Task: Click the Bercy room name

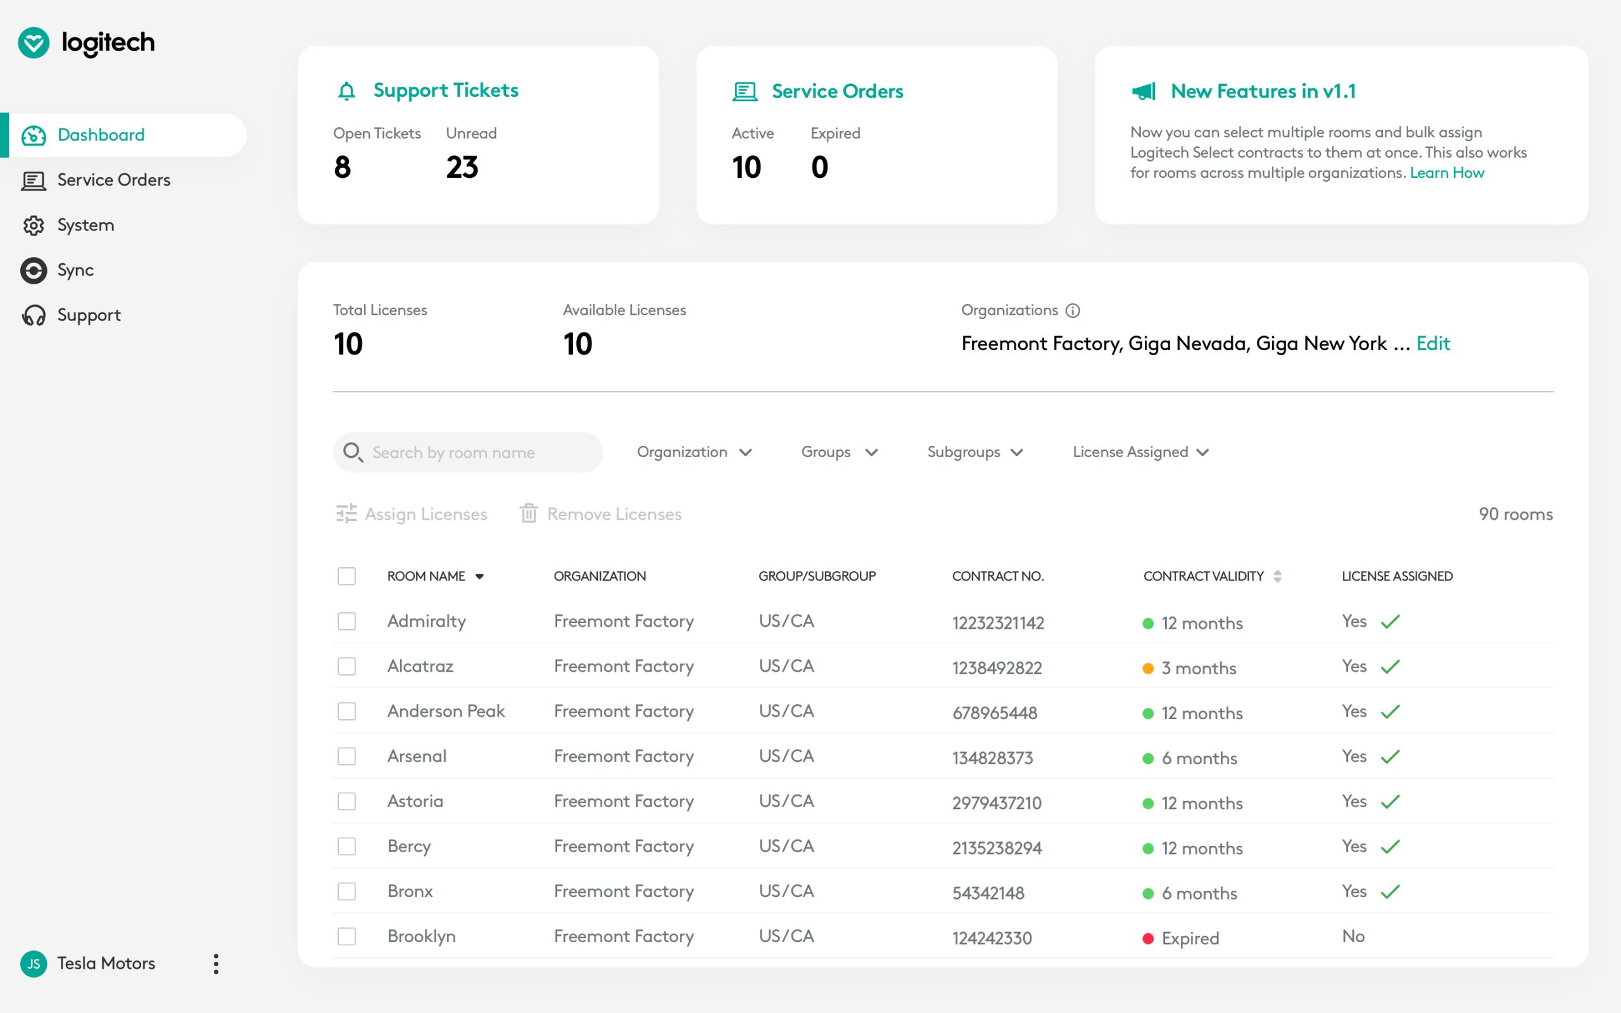Action: tap(408, 846)
